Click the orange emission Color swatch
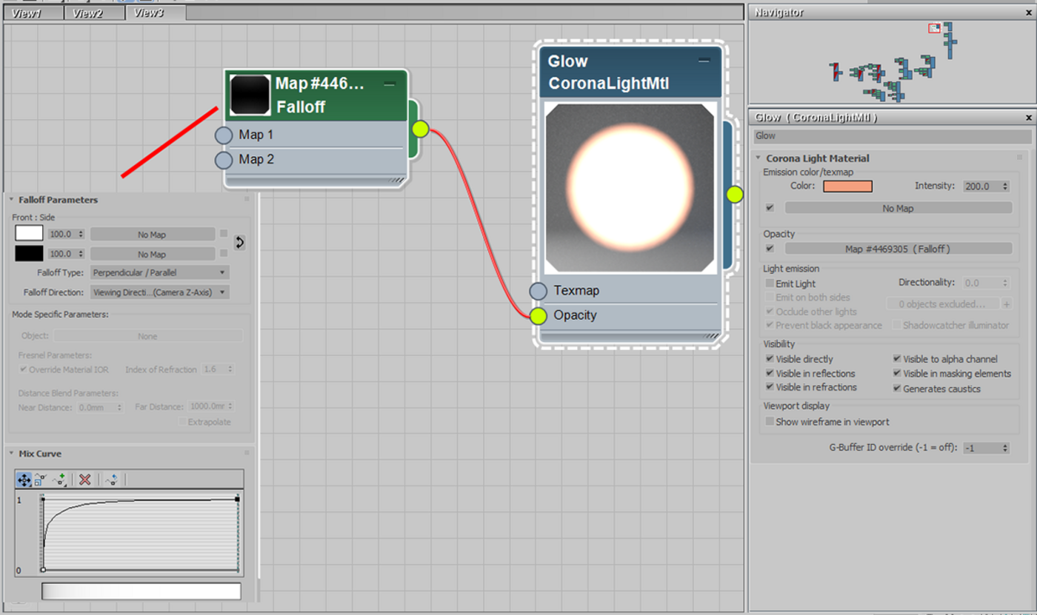 [x=847, y=186]
